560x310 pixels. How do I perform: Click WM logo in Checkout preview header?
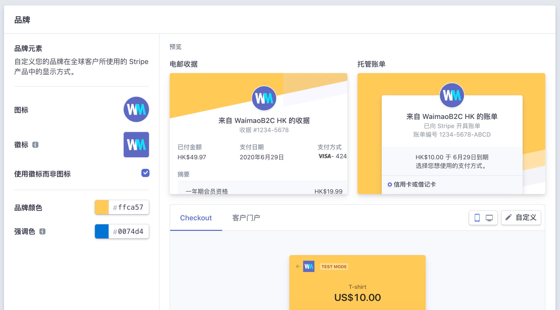click(309, 266)
